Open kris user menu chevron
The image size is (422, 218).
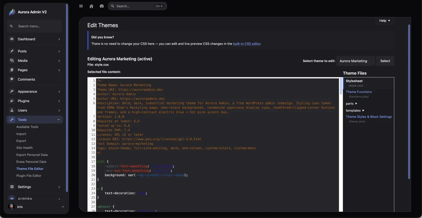tap(63, 207)
